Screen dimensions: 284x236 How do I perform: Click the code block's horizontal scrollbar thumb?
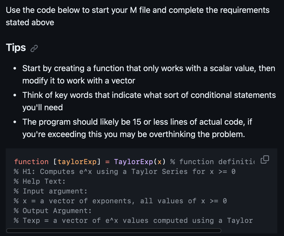(x=114, y=231)
